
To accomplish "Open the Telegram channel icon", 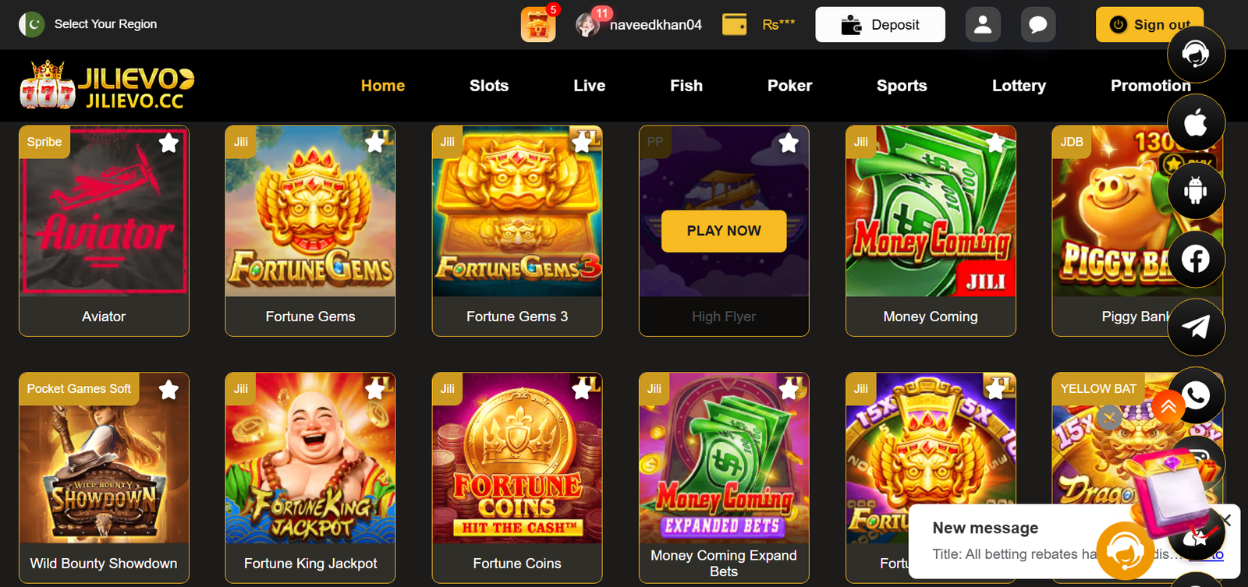I will point(1196,327).
